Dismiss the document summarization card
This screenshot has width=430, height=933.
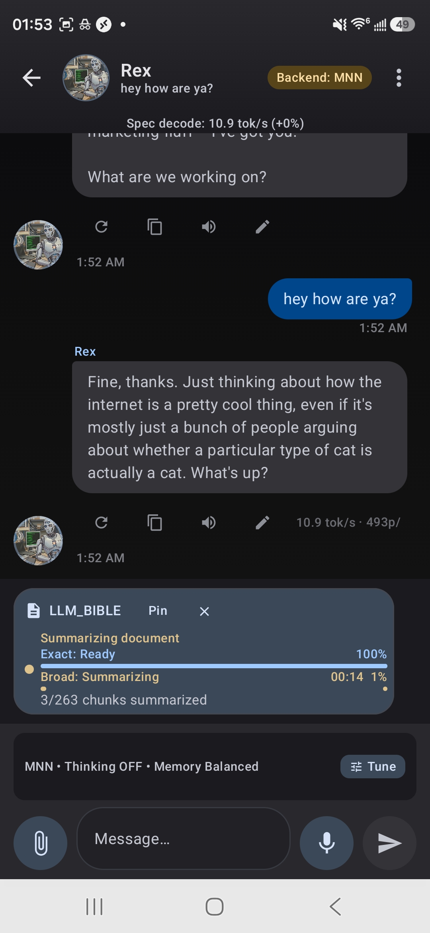tap(204, 611)
